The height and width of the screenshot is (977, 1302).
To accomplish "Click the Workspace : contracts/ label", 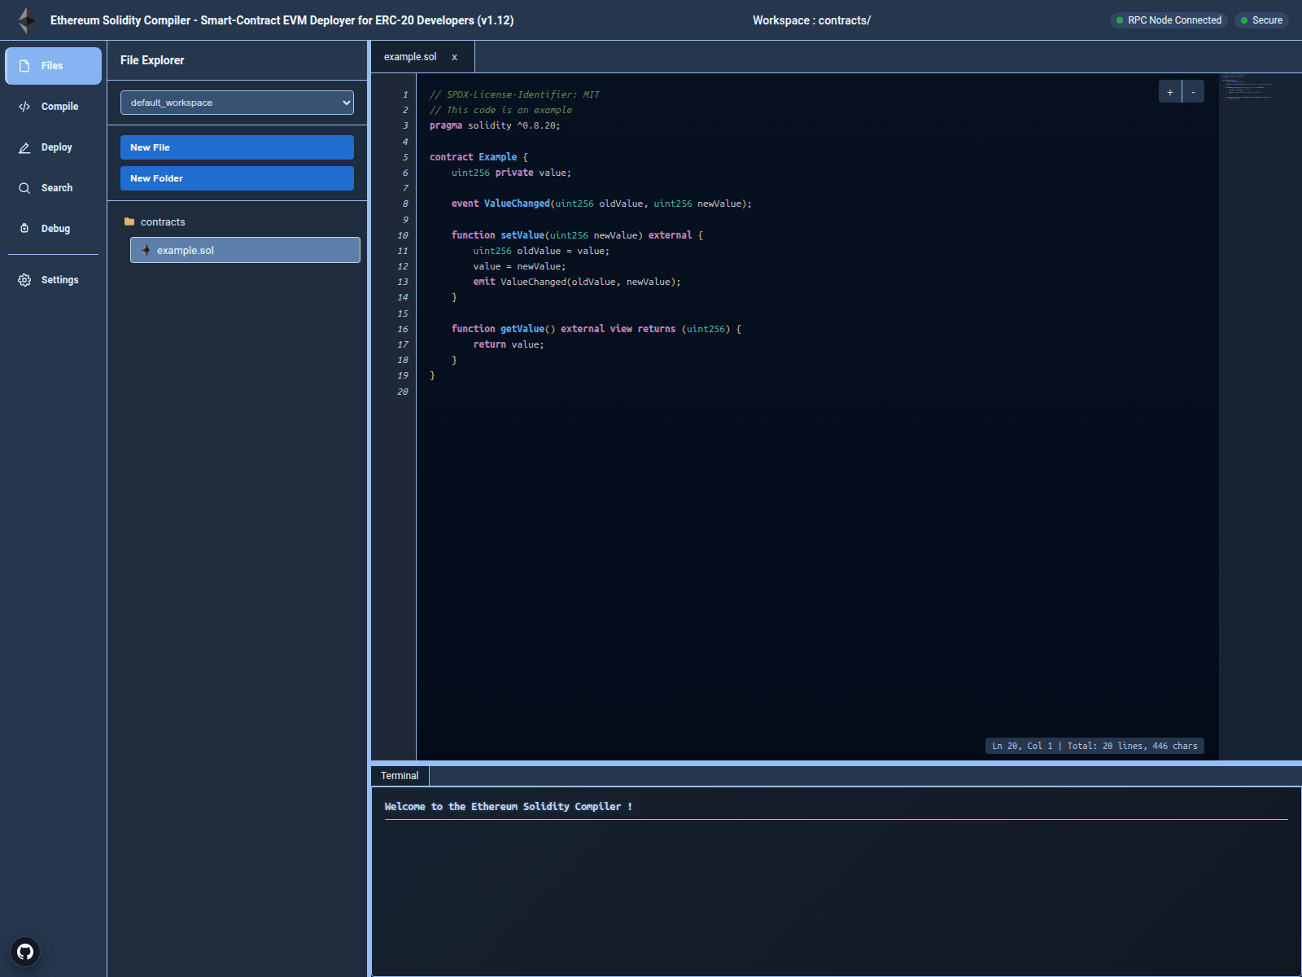I will (811, 20).
